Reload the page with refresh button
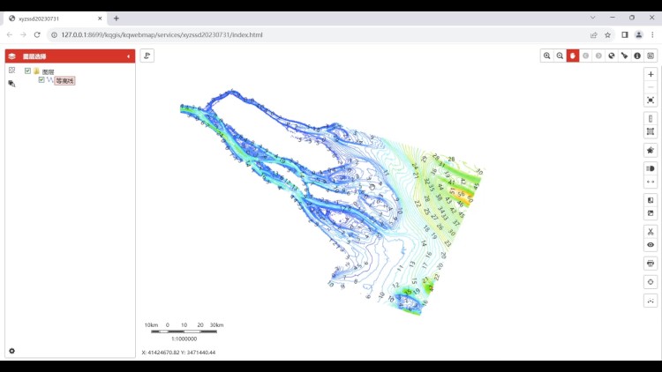 pos(36,34)
